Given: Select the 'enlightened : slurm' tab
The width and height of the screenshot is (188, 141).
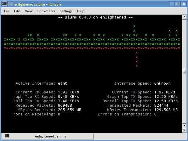Looking at the screenshot, I should (x=47, y=136).
